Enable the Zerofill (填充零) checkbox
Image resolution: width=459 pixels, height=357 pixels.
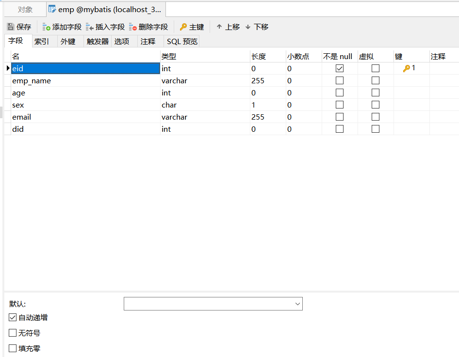pyautogui.click(x=13, y=348)
